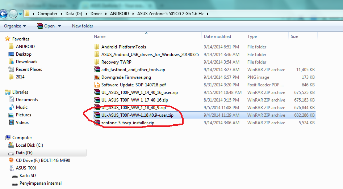The height and width of the screenshot is (189, 343).
Task: Click the Recovery TWRP folder icon
Action: (x=97, y=62)
